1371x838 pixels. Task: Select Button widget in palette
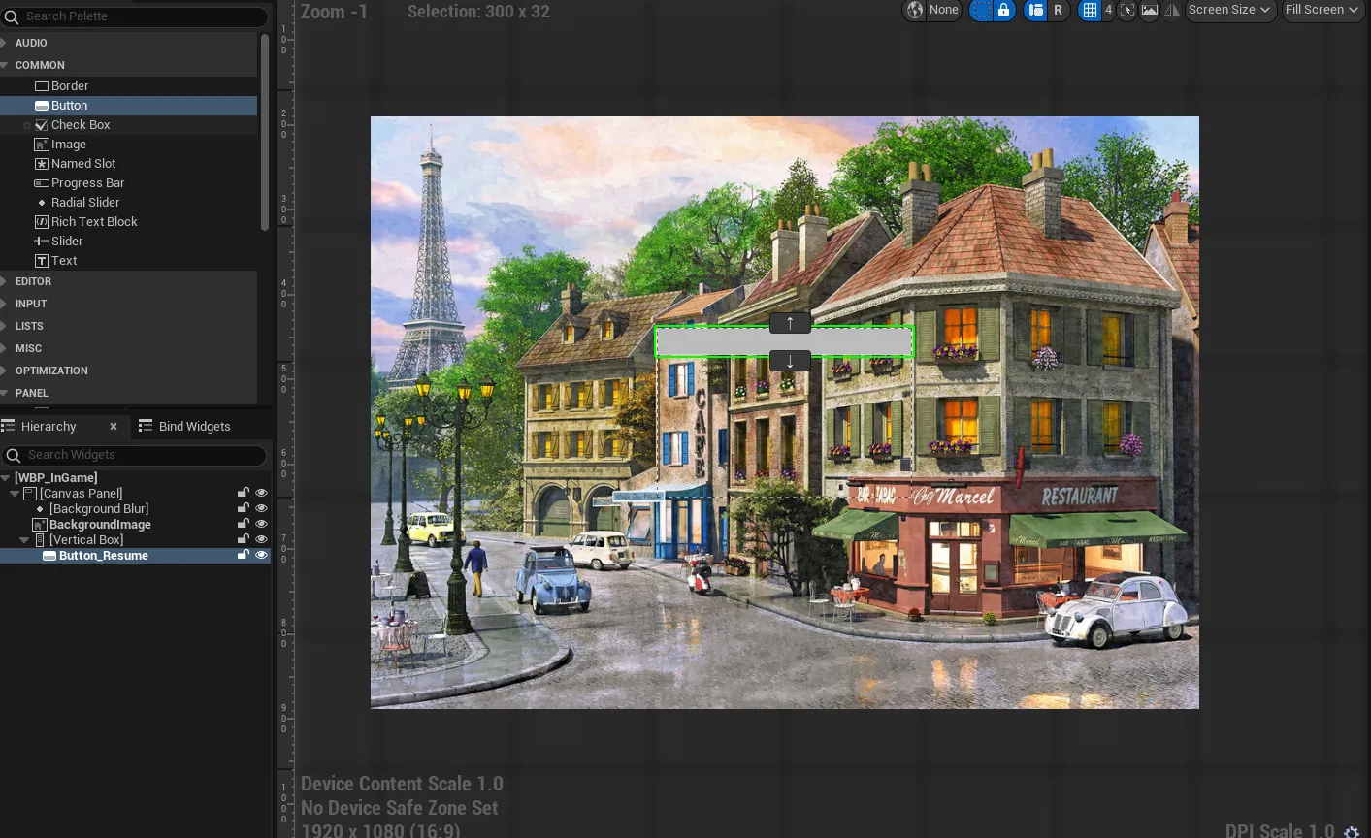(x=129, y=106)
